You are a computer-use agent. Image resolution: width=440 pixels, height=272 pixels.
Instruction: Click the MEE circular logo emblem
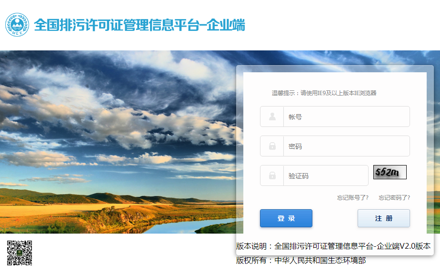tap(17, 25)
